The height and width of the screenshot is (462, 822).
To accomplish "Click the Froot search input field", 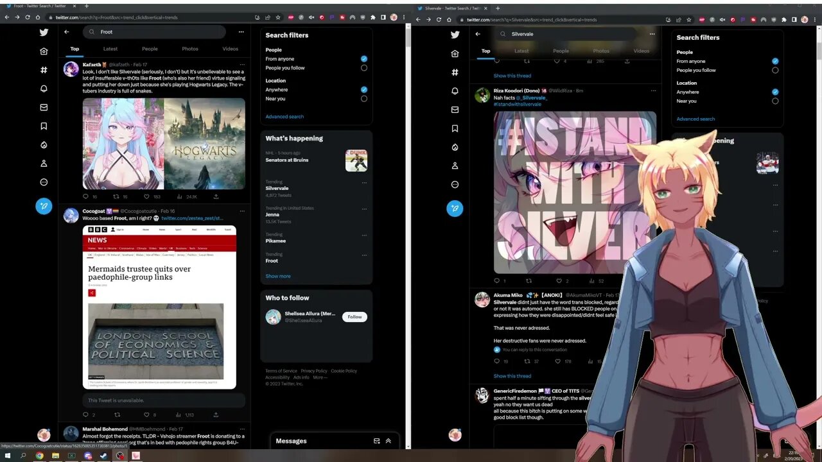I will click(154, 31).
